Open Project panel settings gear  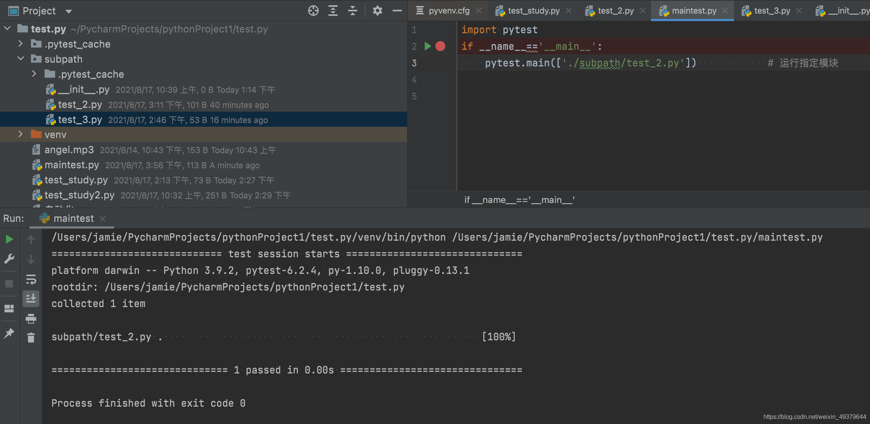coord(377,11)
